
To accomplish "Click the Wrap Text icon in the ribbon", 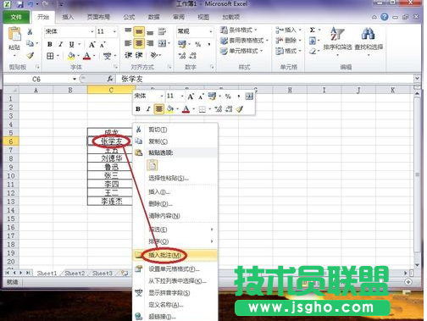I will (x=162, y=31).
